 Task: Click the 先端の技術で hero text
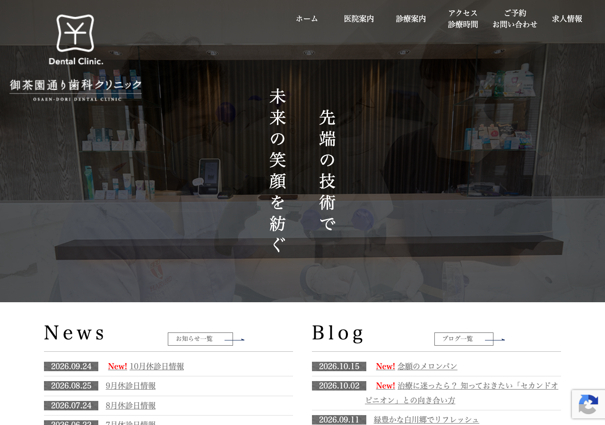[x=328, y=170]
